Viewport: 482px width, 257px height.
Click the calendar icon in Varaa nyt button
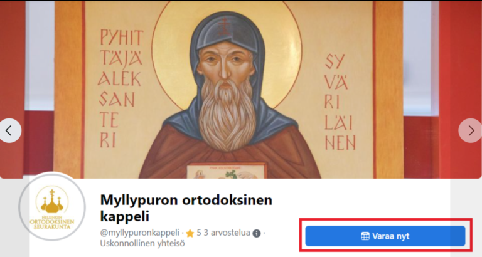coord(365,236)
